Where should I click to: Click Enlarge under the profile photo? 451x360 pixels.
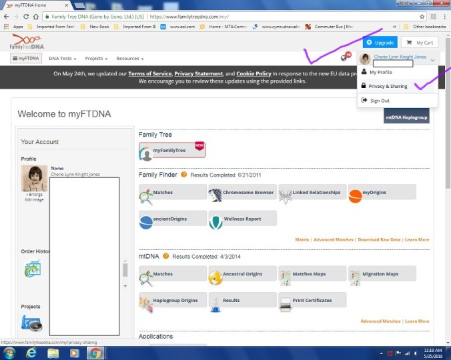coord(34,195)
